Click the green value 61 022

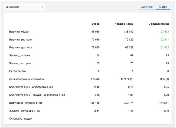click(x=165, y=48)
